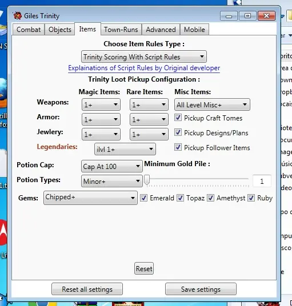Click Reset all settings button

[87, 289]
